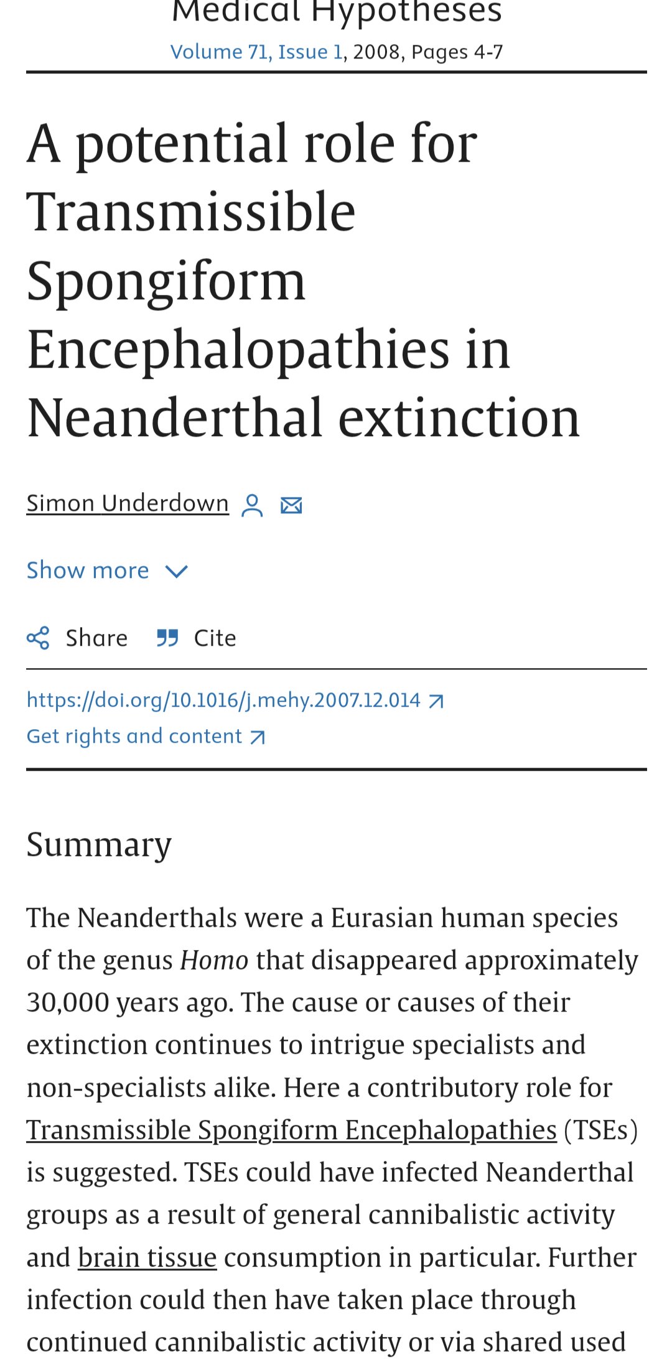
Task: Click the author name Simon Underdown
Action: click(x=128, y=503)
